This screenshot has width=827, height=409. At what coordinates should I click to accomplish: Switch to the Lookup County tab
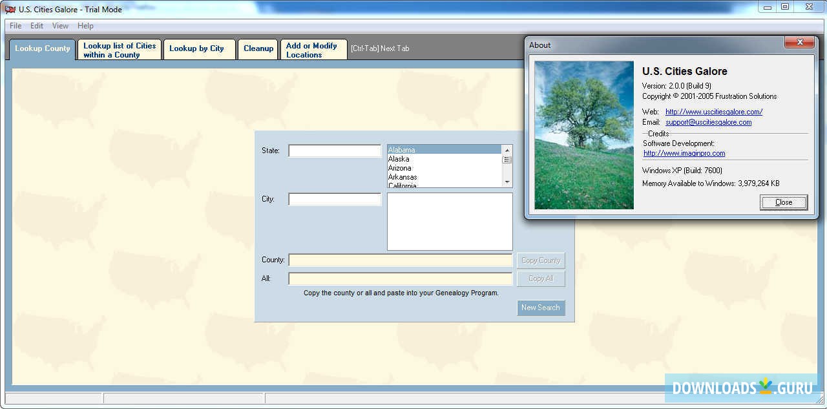tap(42, 49)
